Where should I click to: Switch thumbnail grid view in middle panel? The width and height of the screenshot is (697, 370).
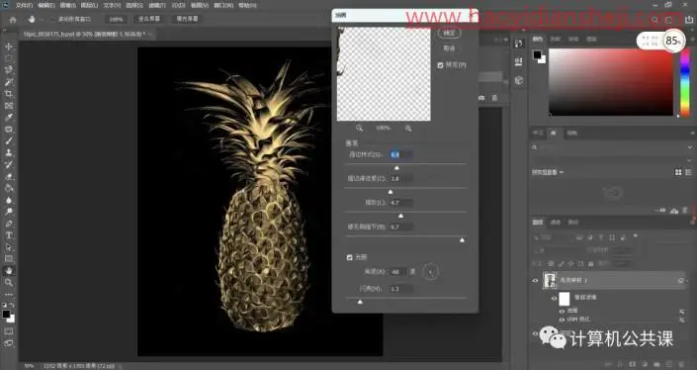[x=678, y=172]
